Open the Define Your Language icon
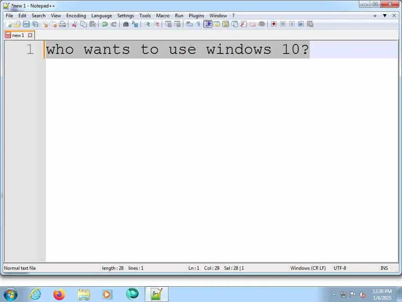 pyautogui.click(x=217, y=24)
